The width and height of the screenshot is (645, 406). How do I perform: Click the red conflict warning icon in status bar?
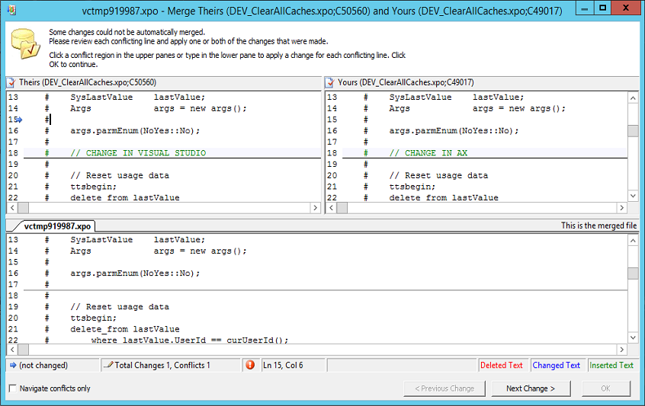(x=250, y=366)
